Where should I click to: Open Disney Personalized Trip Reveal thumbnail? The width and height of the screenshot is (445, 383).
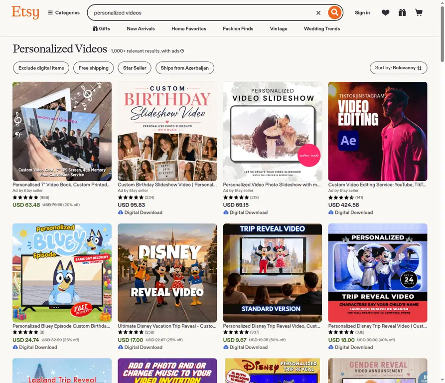click(x=273, y=371)
